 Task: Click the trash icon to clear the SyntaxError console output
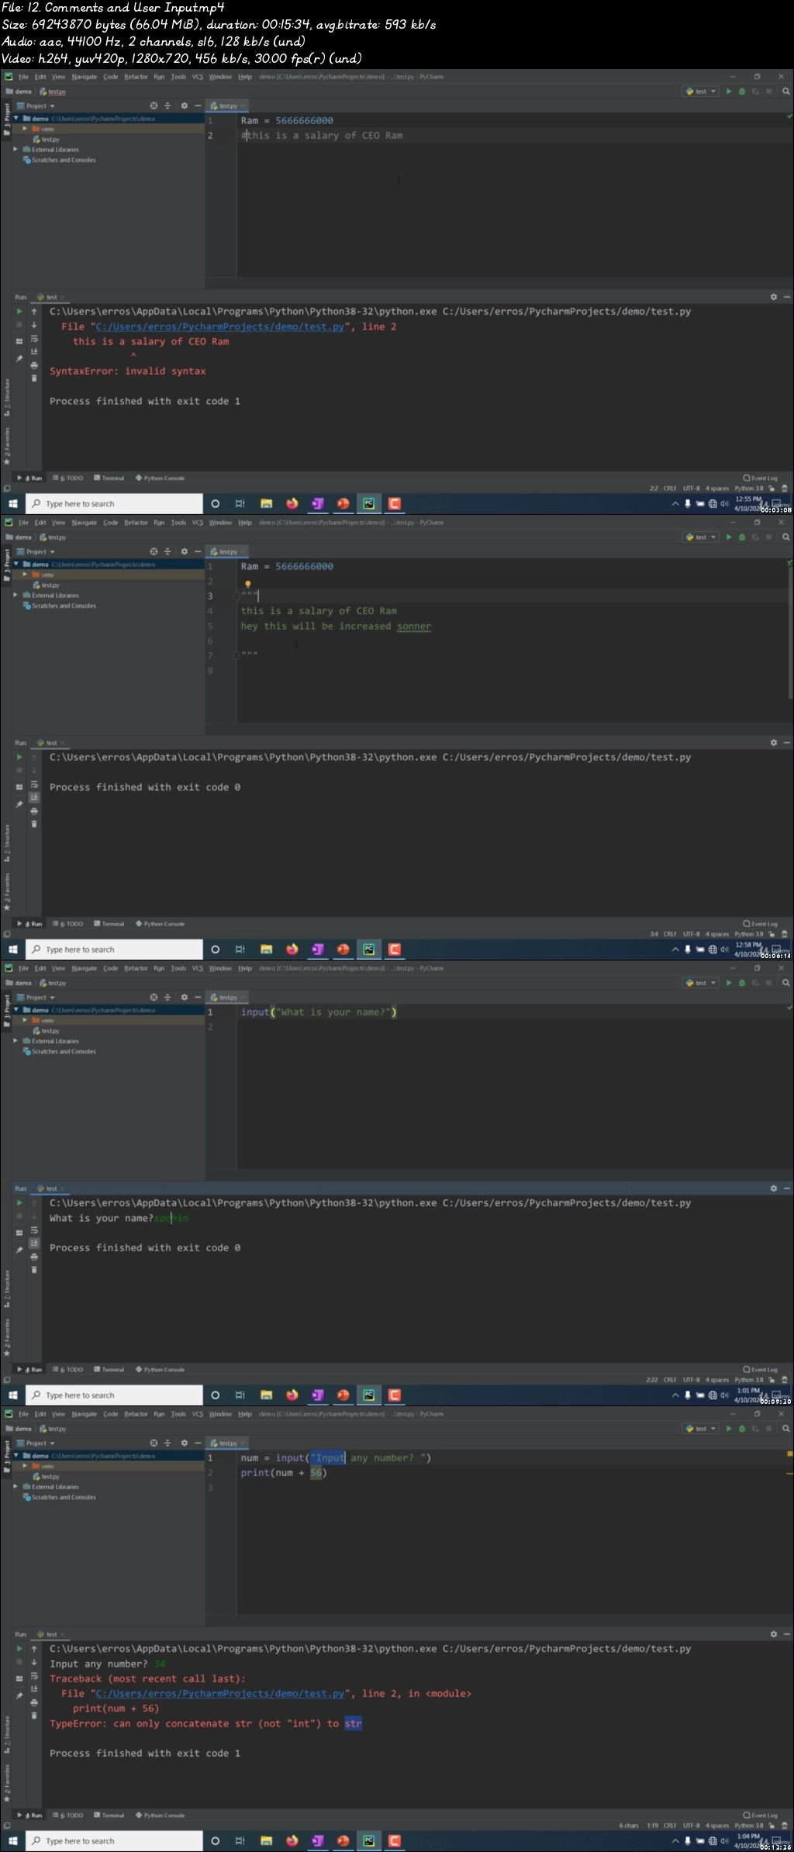pyautogui.click(x=34, y=378)
